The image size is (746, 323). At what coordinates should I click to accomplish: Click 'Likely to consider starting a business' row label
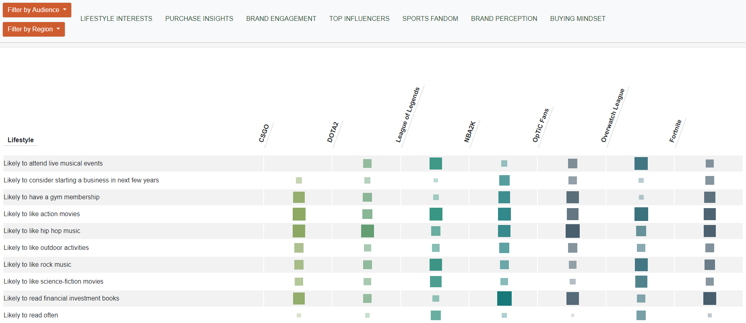coord(81,180)
